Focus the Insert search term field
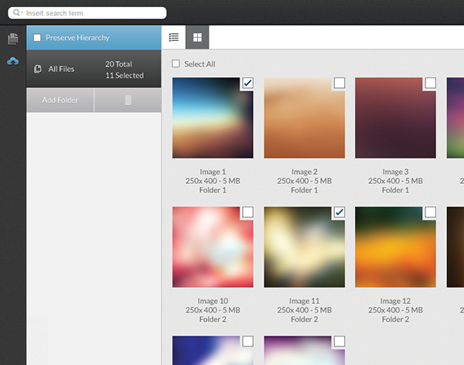This screenshot has height=365, width=464. [87, 13]
